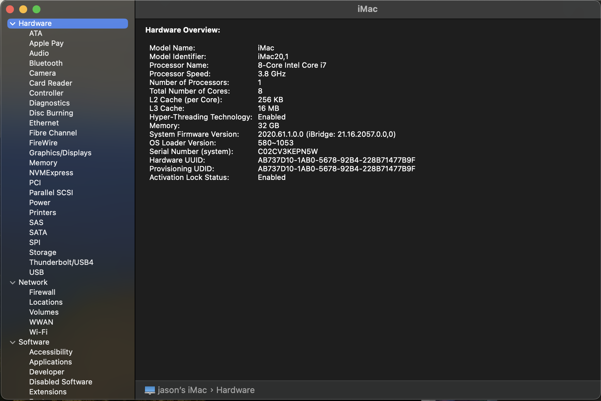The image size is (601, 401).
Task: Click the Memory value 32 GB
Action: (x=269, y=126)
